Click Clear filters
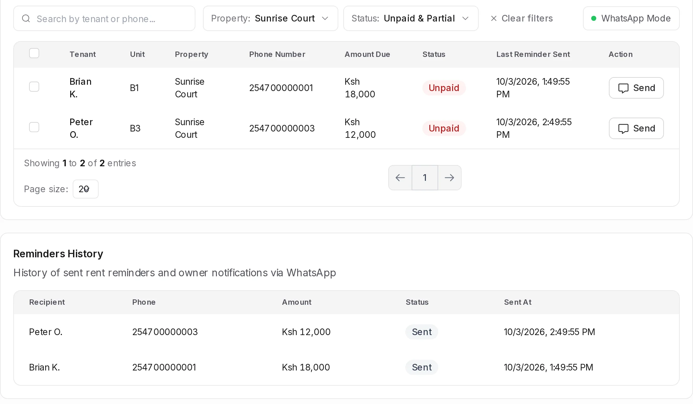 click(x=522, y=18)
